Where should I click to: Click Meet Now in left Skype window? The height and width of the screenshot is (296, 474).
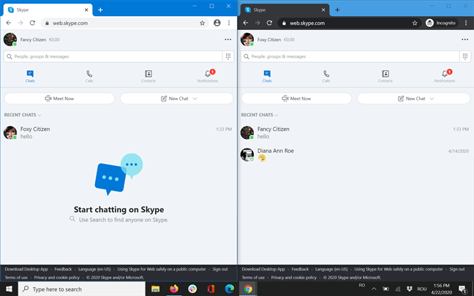point(59,99)
